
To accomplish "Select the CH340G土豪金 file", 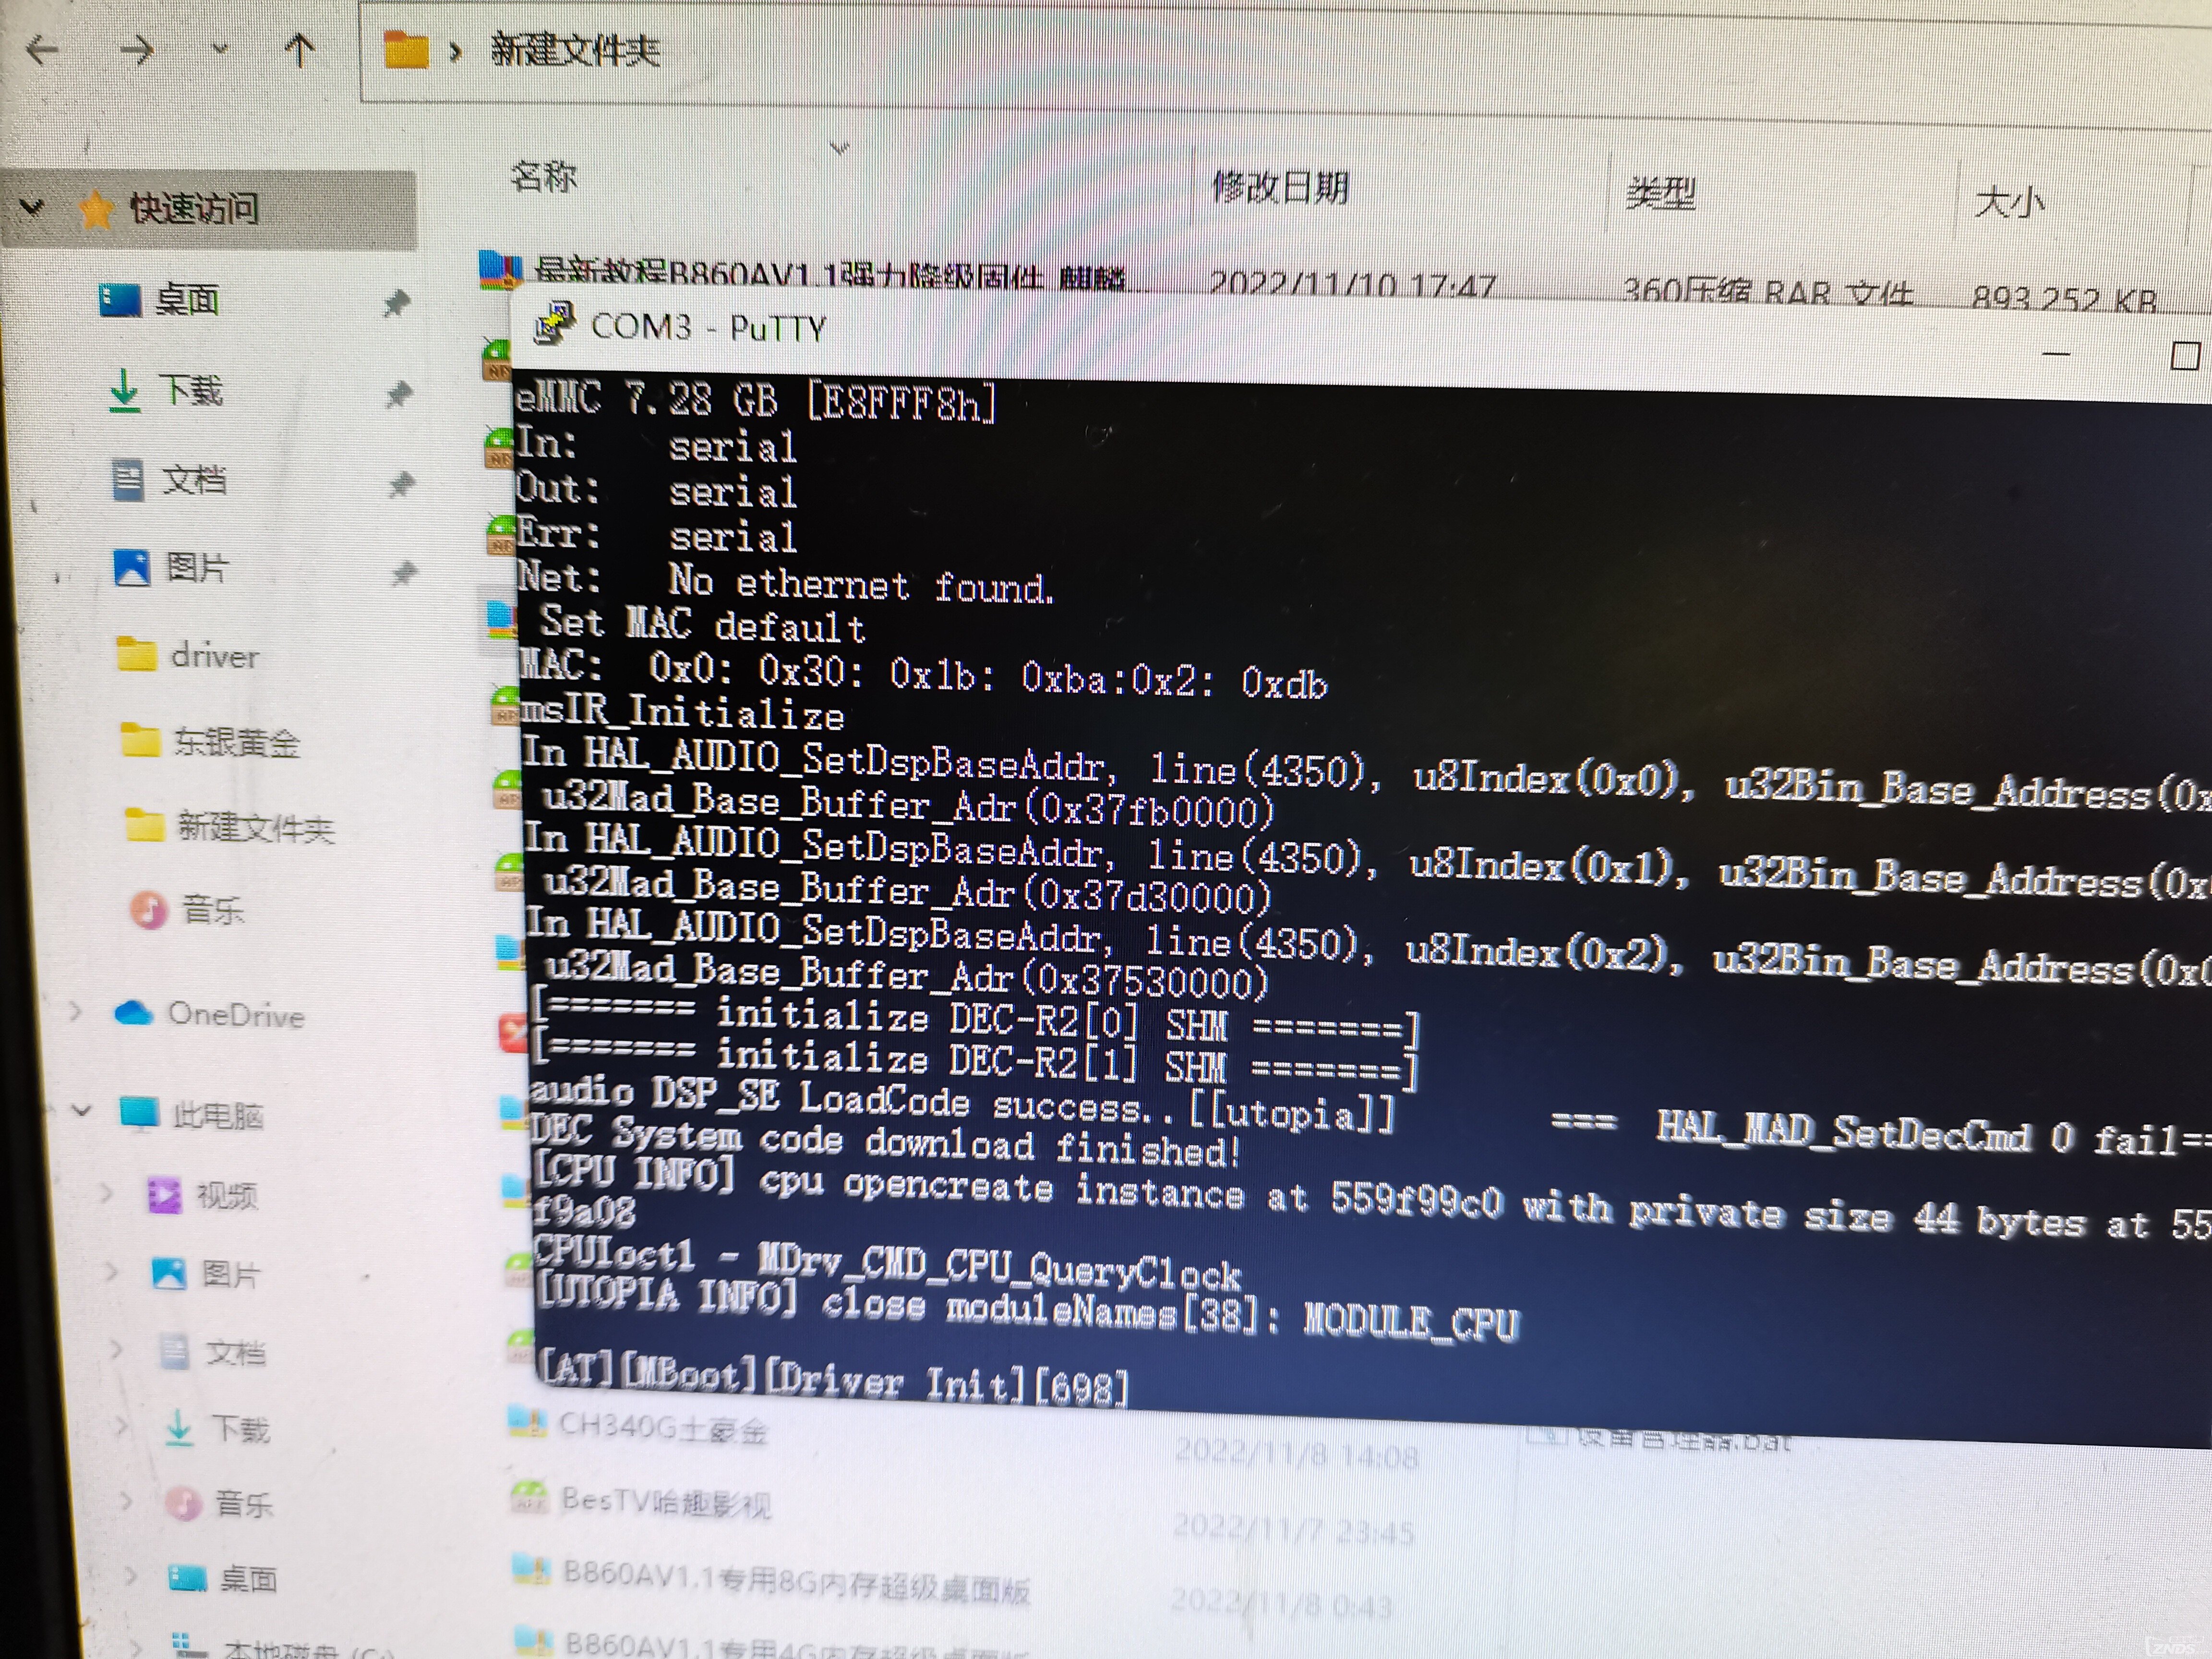I will pyautogui.click(x=662, y=1427).
